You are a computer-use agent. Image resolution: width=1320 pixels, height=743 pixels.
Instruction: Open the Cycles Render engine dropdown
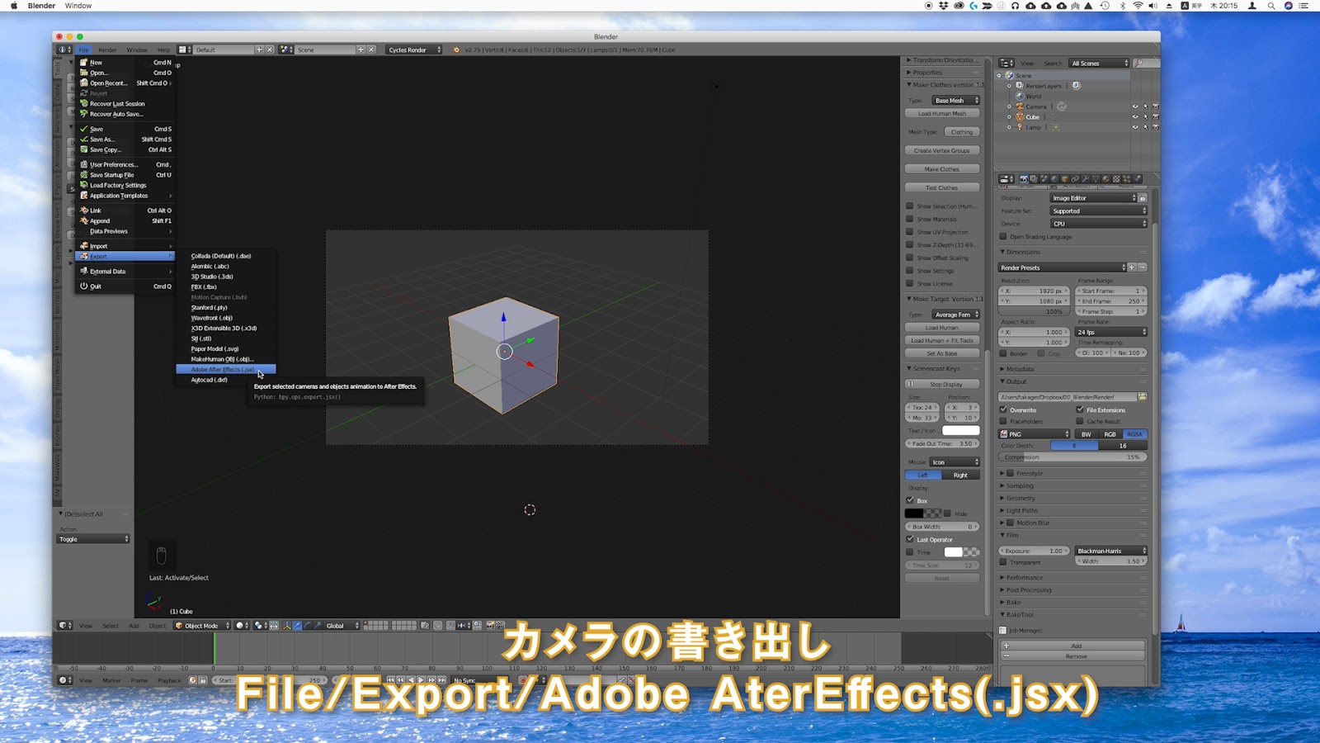click(x=414, y=50)
